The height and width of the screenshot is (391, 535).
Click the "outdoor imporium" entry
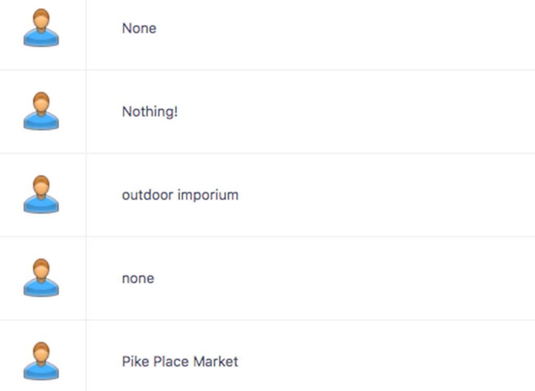coord(180,195)
